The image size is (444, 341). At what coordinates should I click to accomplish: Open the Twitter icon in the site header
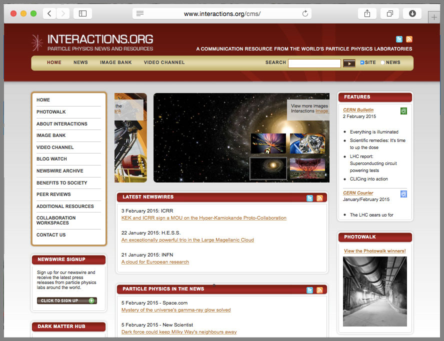[399, 39]
